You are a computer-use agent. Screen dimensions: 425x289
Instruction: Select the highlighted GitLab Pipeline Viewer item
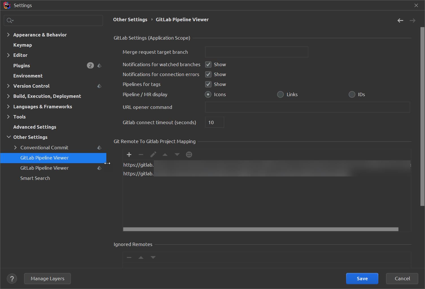pyautogui.click(x=53, y=158)
